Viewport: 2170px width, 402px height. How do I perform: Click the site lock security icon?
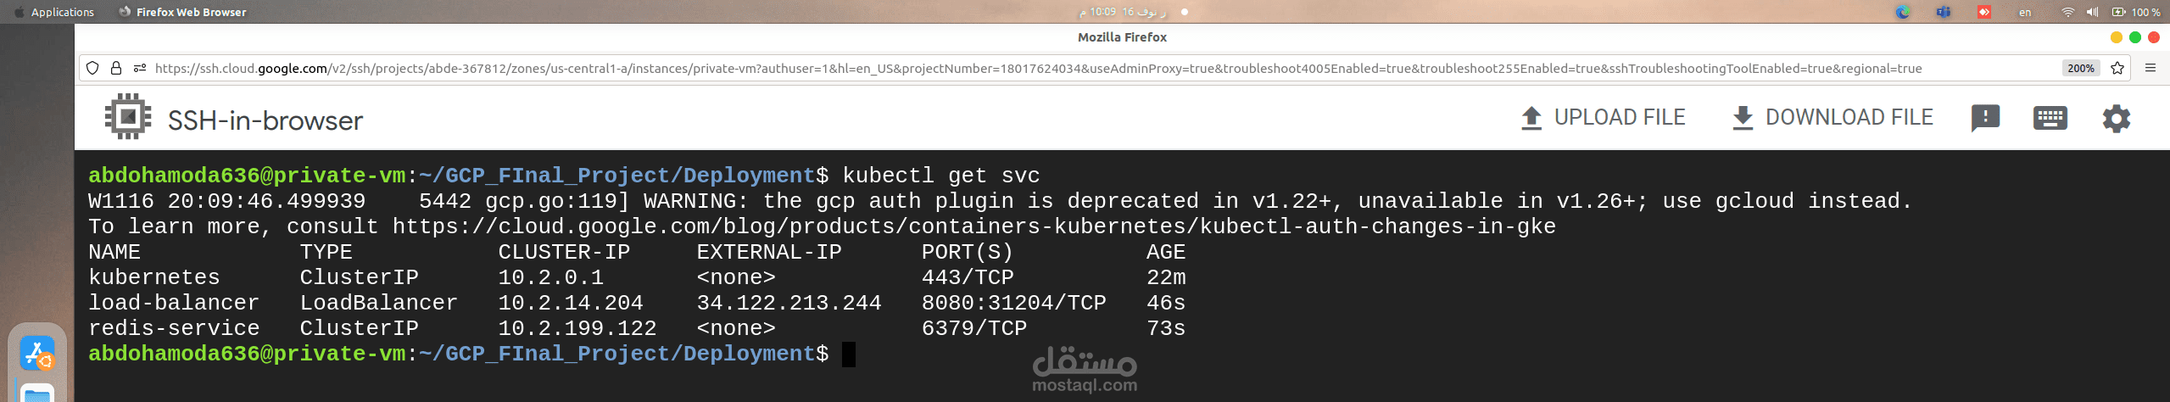coord(116,68)
